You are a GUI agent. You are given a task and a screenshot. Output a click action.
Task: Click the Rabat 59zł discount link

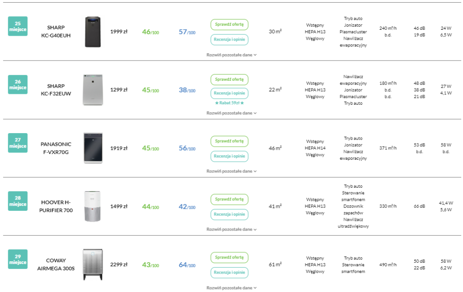(229, 103)
